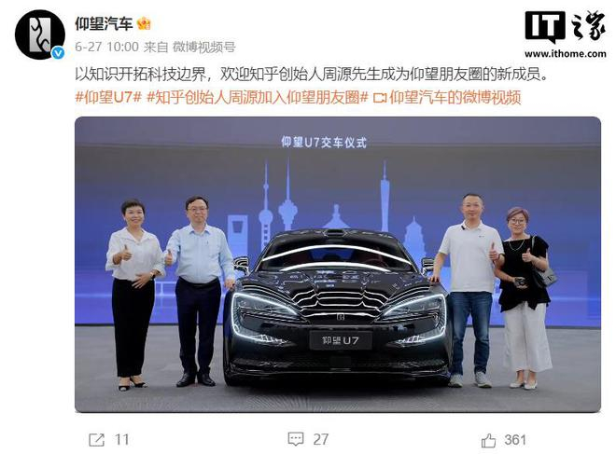Screen dimensions: 616x454
Task: Click the gold membership crown icon
Action: [144, 24]
